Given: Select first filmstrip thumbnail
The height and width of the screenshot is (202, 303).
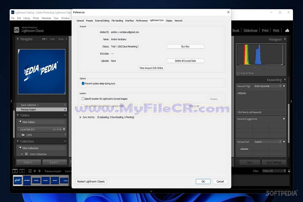Looking at the screenshot, I should pos(18,180).
